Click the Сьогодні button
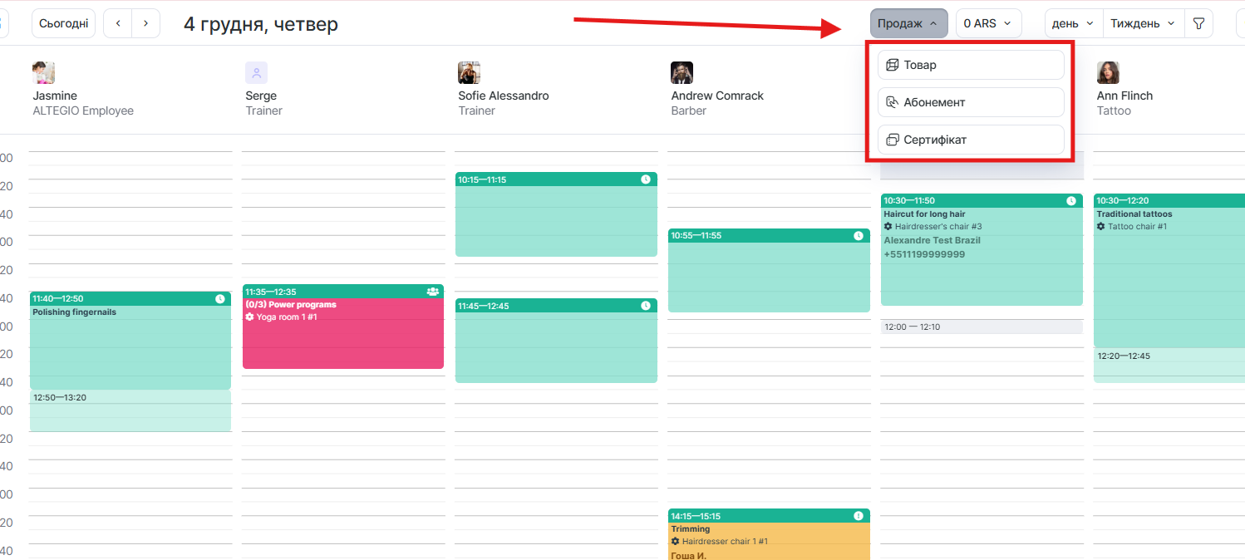This screenshot has width=1245, height=560. (x=64, y=23)
